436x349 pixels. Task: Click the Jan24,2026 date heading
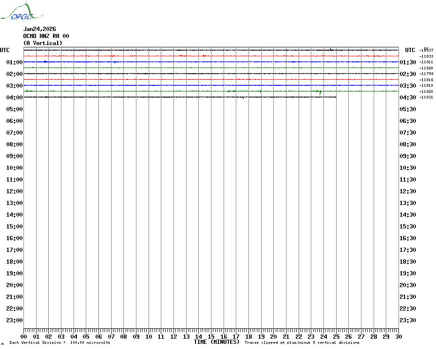click(39, 29)
